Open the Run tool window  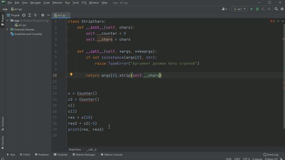pos(11,155)
